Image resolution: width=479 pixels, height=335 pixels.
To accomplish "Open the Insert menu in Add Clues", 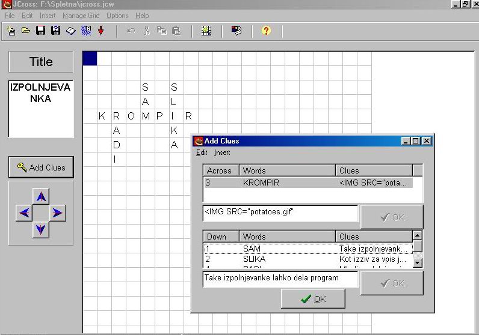I will 222,152.
